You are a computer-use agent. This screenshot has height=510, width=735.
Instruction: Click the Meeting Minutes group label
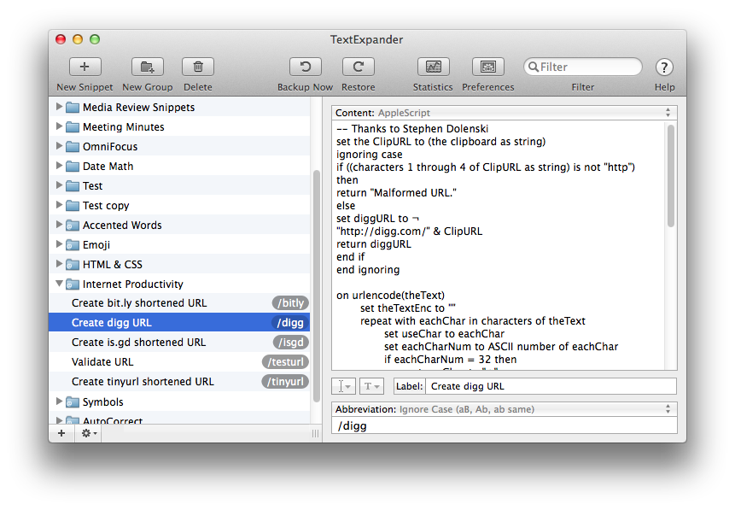[x=123, y=127]
